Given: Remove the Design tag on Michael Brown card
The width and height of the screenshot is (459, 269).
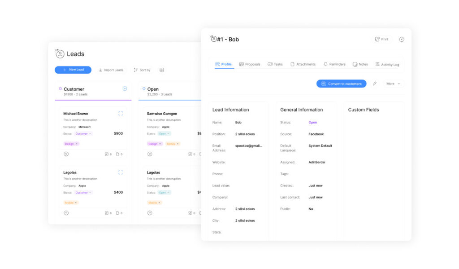Looking at the screenshot, I should [77, 144].
